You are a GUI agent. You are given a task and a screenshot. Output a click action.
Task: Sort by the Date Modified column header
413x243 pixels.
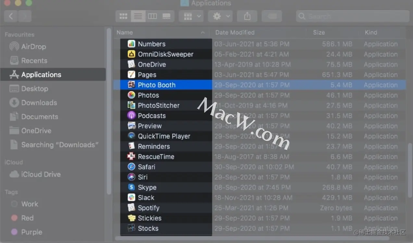235,32
